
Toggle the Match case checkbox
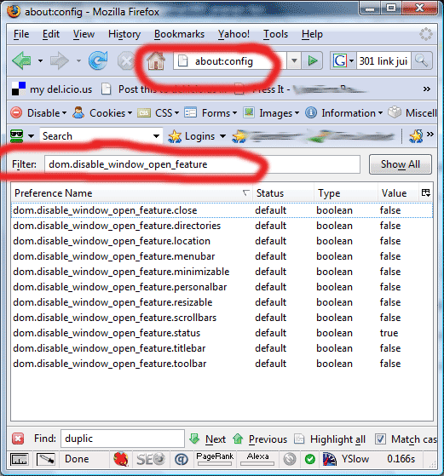[x=380, y=439]
